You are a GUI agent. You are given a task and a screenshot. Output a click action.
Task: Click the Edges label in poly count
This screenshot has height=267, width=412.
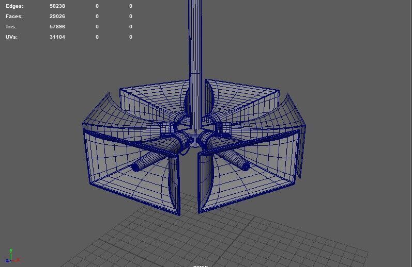[14, 6]
